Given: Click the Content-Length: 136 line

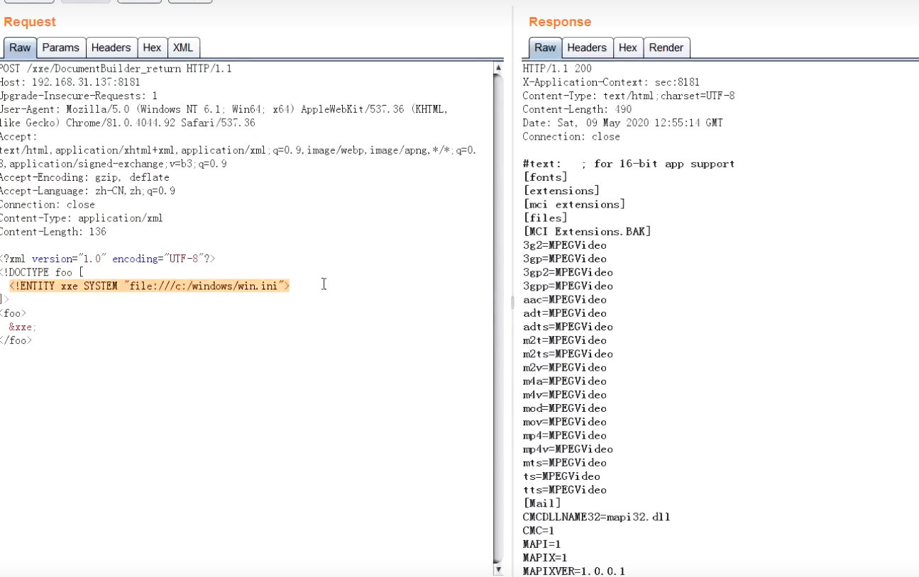Looking at the screenshot, I should [53, 232].
